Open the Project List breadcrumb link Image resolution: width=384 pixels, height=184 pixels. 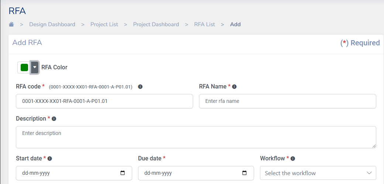point(104,24)
